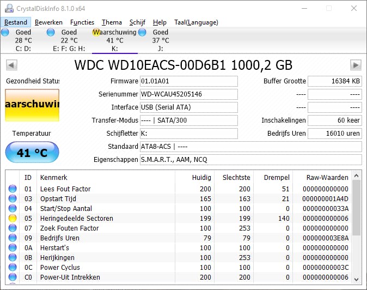
Task: Click the scroll up arrow of SMART list
Action: coord(357,176)
